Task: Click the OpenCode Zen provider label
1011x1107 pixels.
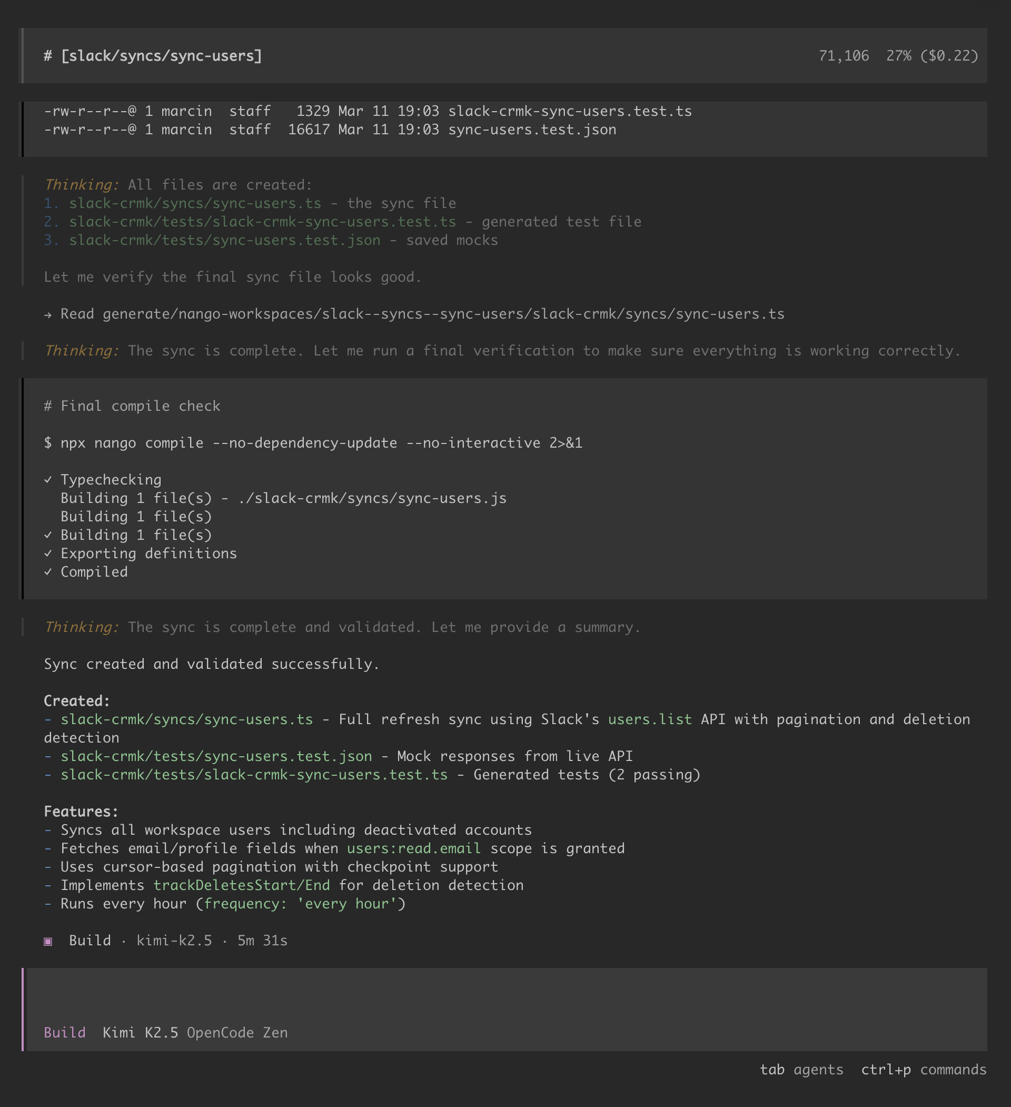Action: click(x=236, y=1033)
